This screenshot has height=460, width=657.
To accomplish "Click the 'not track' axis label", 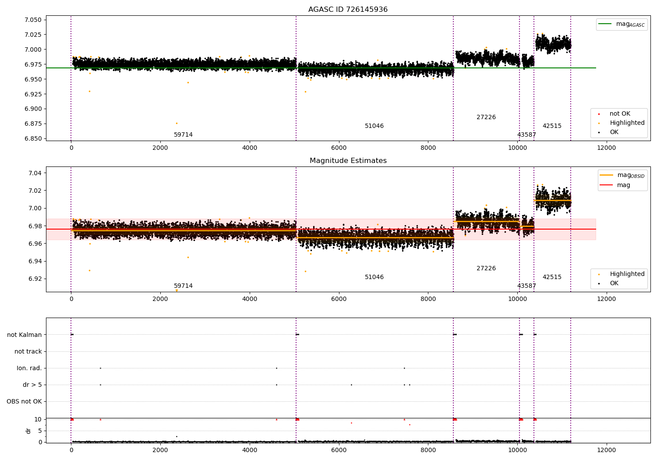I will coord(28,352).
